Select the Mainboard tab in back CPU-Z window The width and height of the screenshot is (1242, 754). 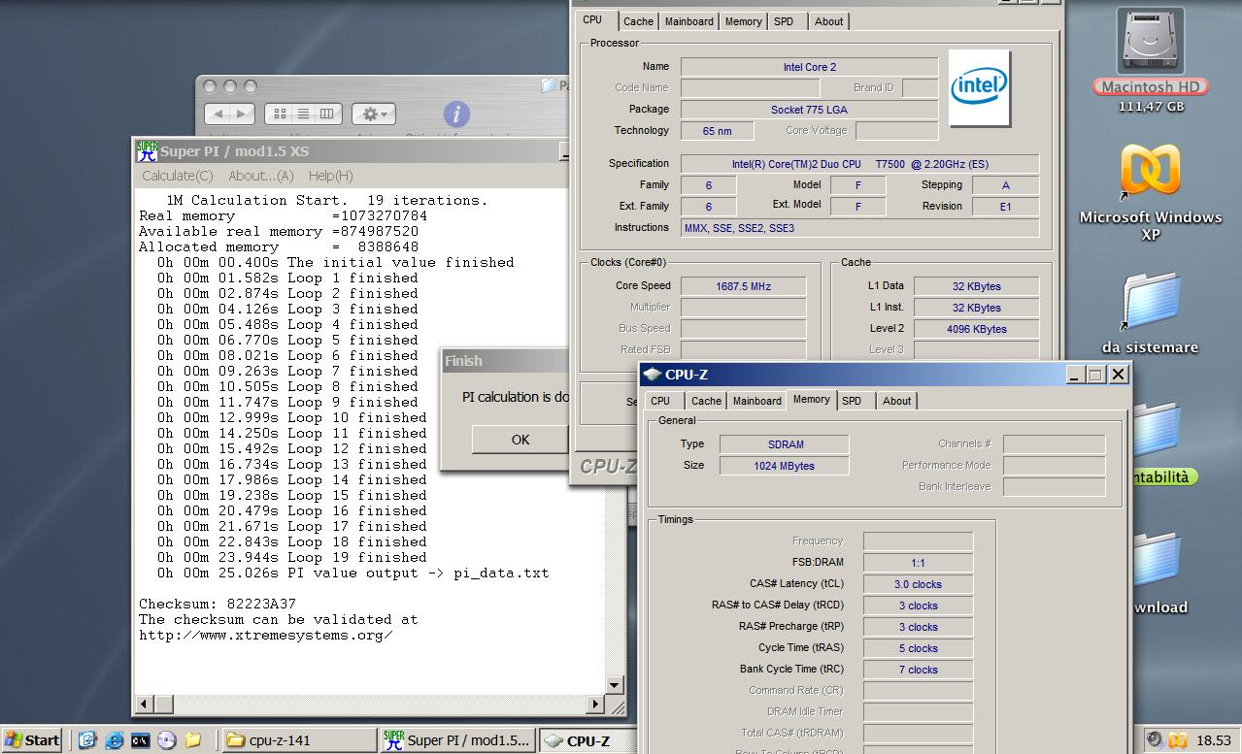688,21
